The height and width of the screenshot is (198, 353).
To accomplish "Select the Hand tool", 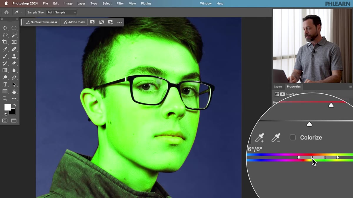I will [14, 91].
